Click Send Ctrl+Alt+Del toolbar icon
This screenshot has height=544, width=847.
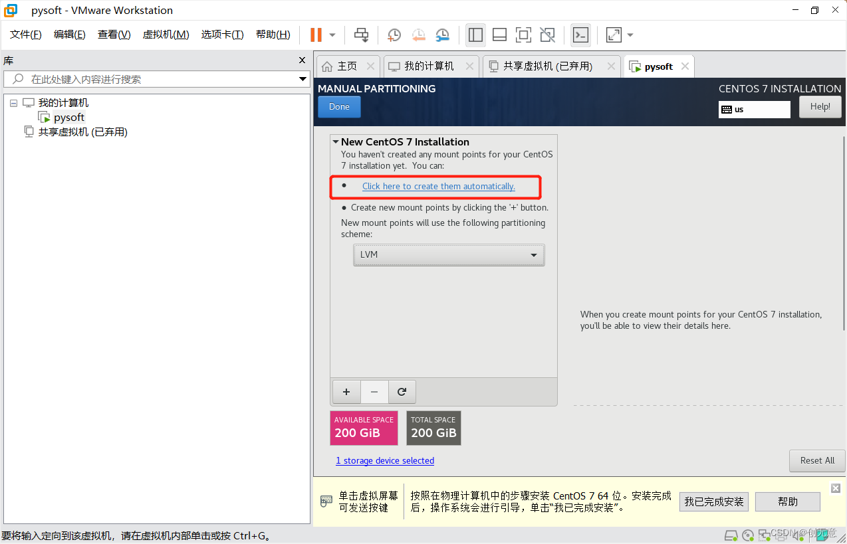[361, 35]
